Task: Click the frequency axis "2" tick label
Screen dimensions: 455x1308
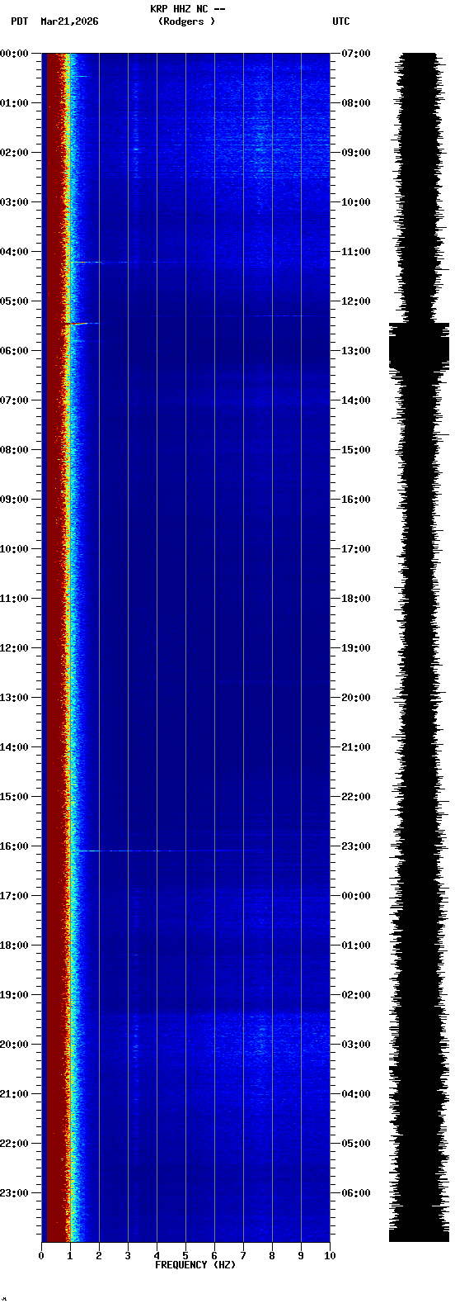Action: tap(99, 1256)
